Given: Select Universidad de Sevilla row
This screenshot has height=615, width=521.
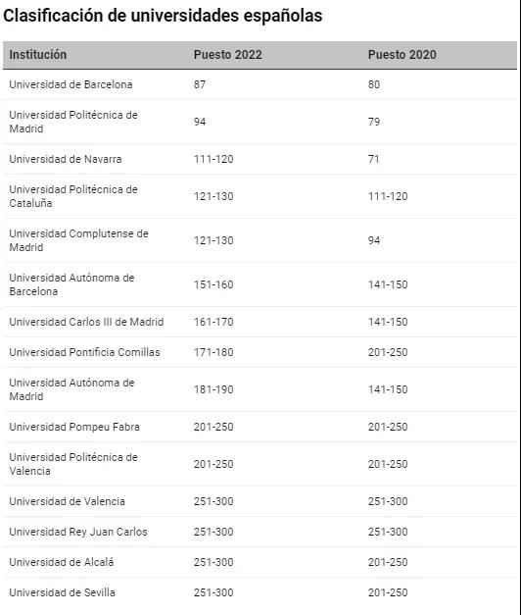Looking at the screenshot, I should [x=260, y=592].
